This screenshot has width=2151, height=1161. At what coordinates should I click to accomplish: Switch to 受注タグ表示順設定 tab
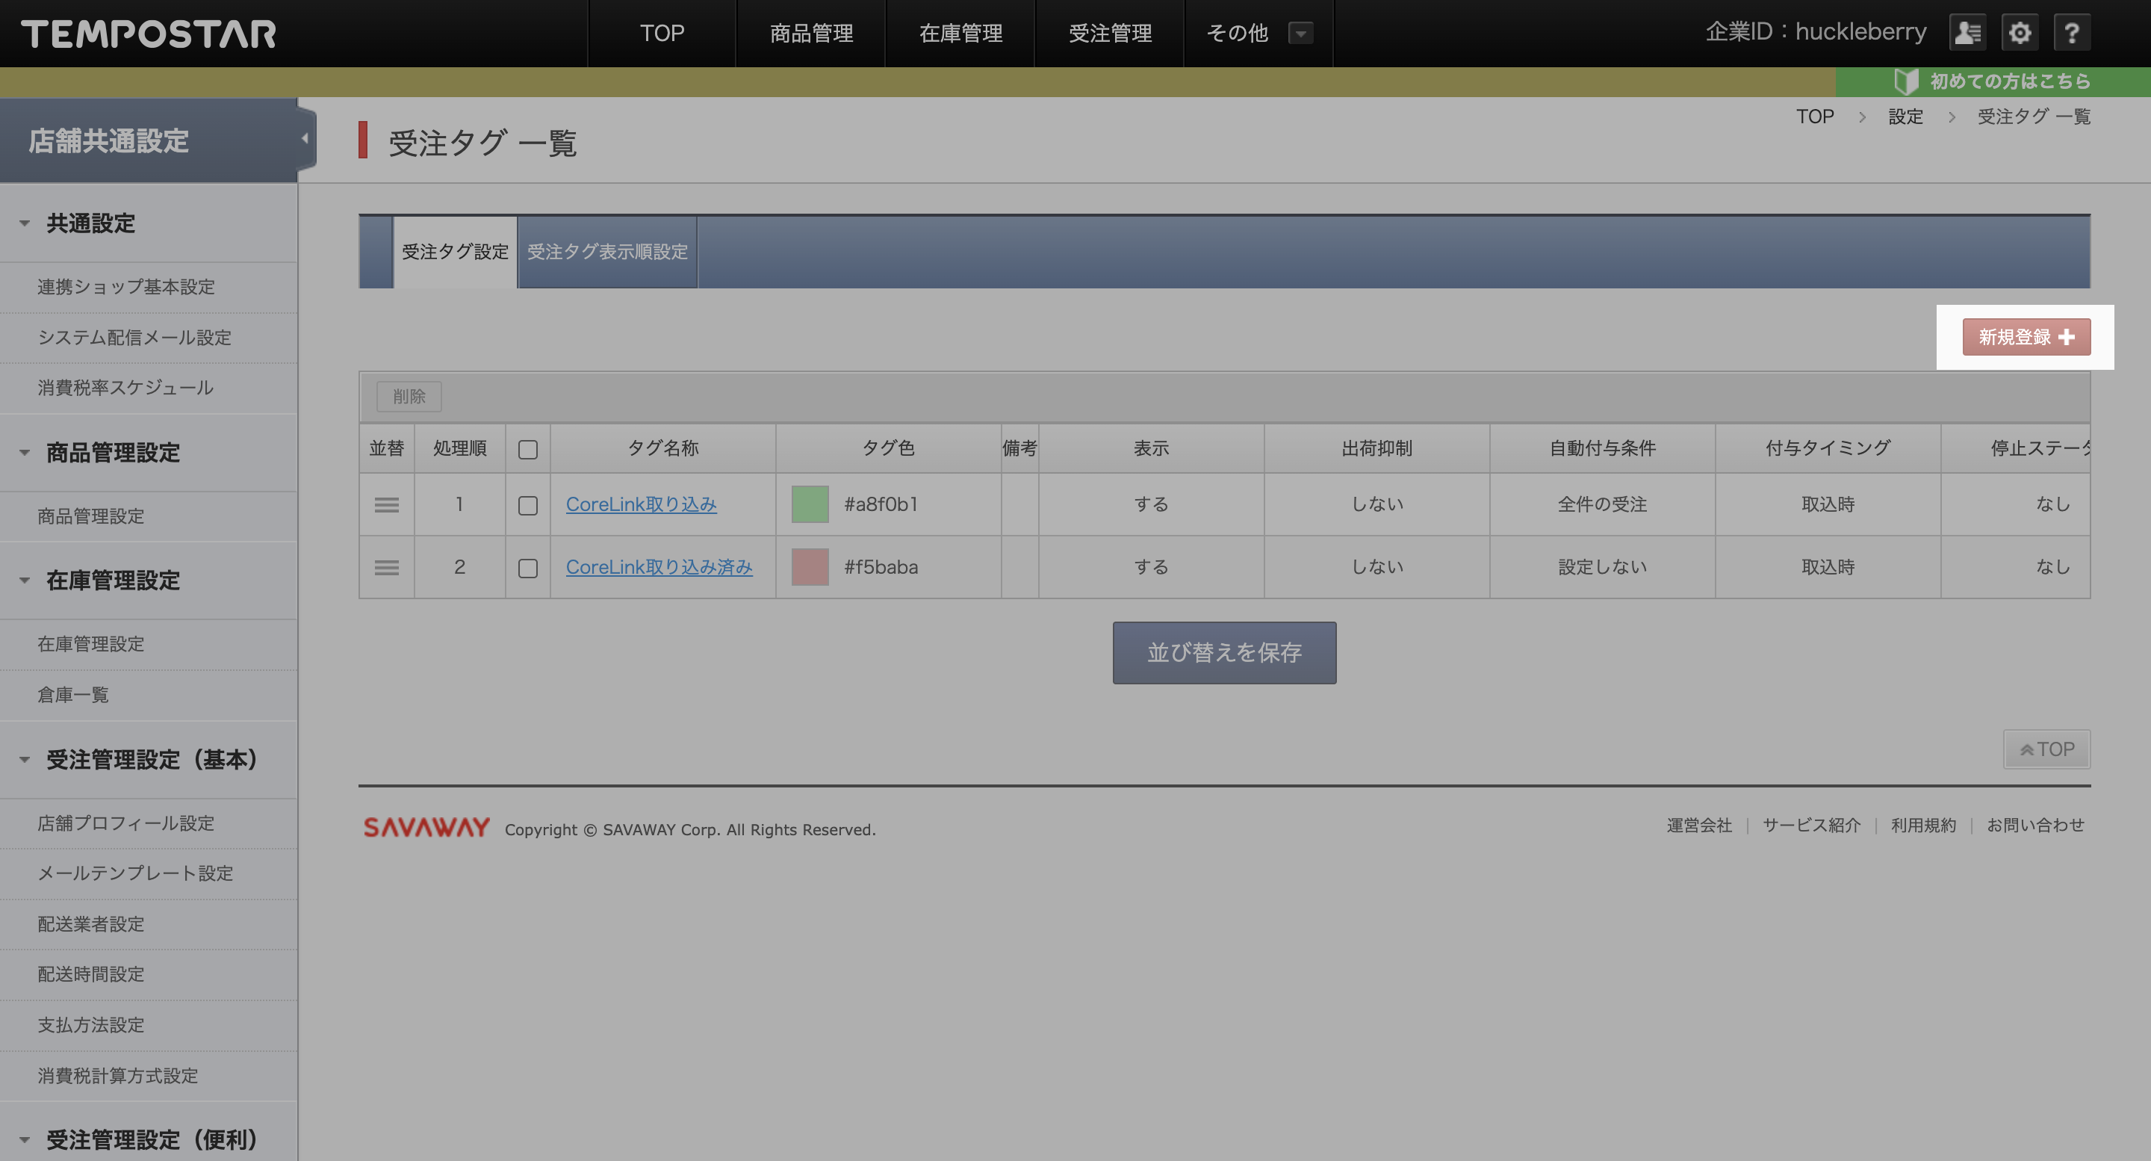tap(607, 252)
